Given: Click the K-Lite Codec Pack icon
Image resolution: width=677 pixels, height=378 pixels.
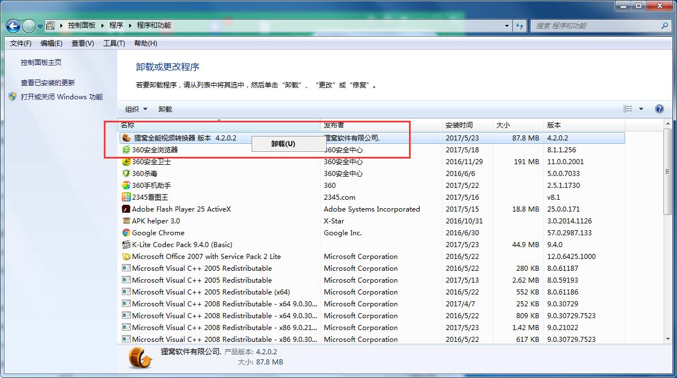Looking at the screenshot, I should (126, 245).
